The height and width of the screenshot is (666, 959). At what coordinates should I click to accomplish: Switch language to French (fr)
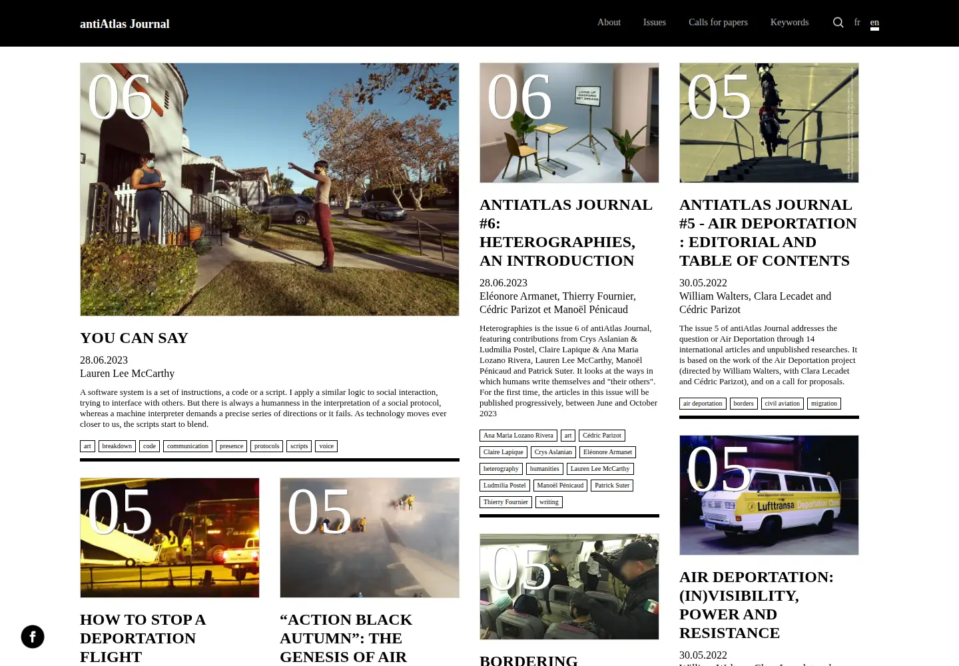(857, 22)
